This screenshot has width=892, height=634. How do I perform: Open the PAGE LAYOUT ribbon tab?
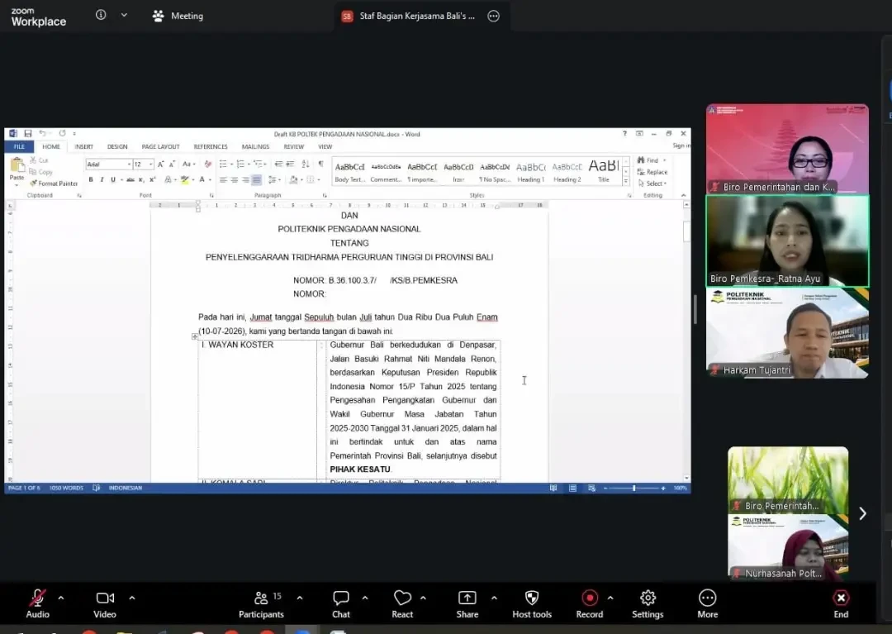pos(160,146)
